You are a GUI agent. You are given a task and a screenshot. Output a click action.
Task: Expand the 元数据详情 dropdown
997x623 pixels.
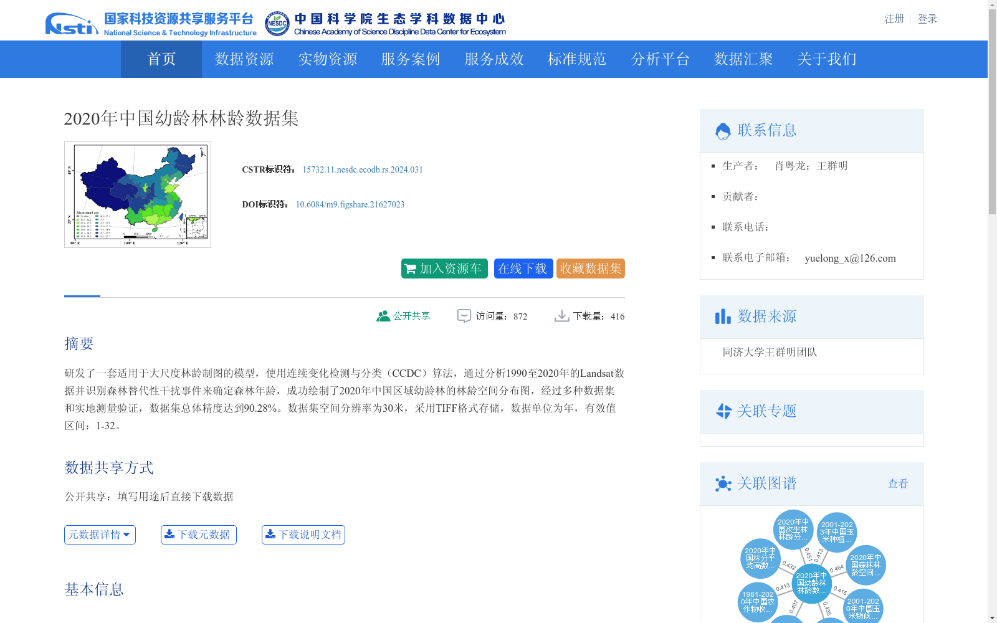100,535
